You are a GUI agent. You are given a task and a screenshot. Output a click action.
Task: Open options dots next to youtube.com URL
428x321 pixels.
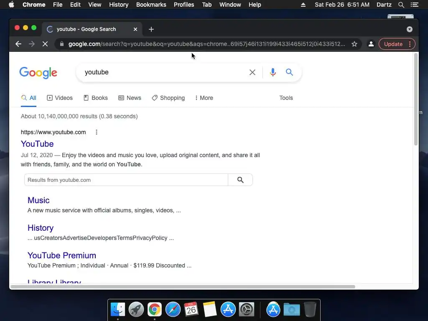97,132
